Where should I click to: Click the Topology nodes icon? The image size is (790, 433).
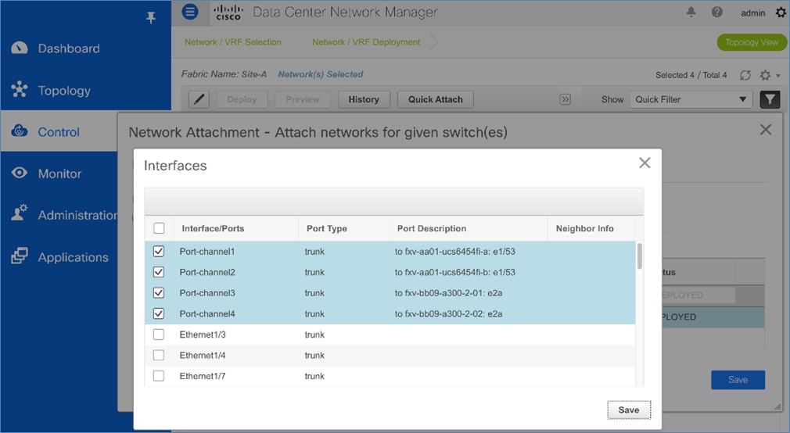pyautogui.click(x=19, y=89)
